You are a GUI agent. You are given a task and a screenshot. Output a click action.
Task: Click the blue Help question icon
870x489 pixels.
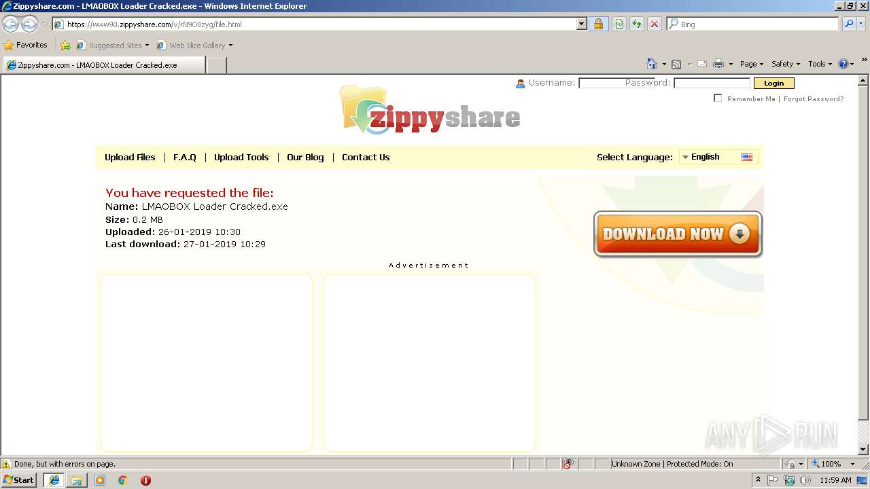coord(843,64)
